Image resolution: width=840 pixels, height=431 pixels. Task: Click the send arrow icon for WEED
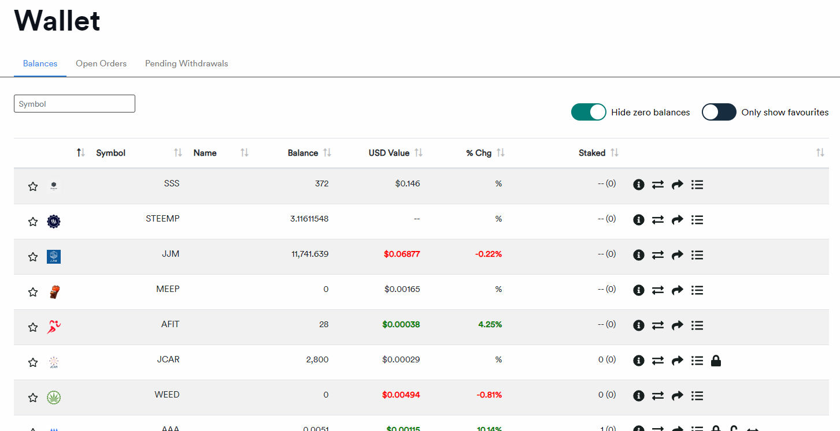(x=678, y=396)
